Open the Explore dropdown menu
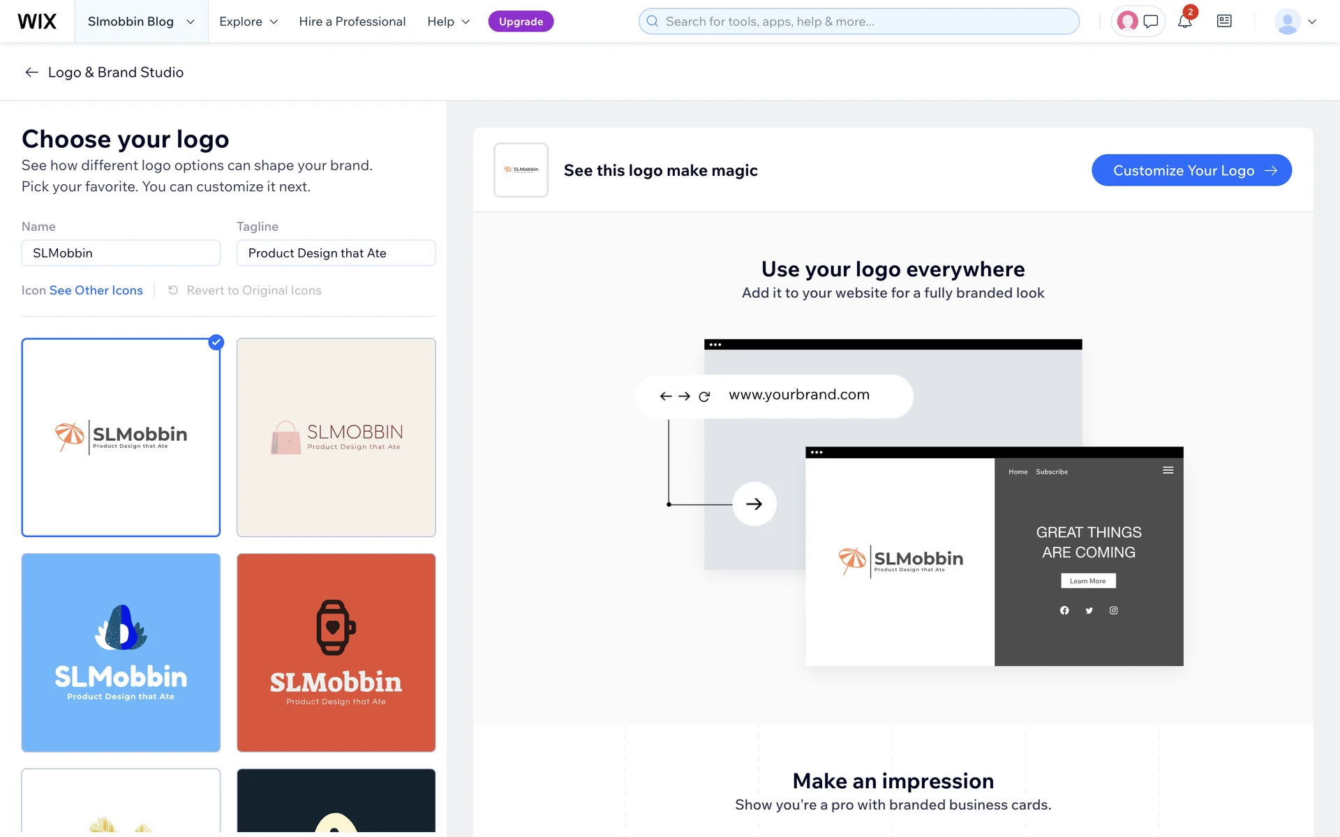 pyautogui.click(x=248, y=22)
